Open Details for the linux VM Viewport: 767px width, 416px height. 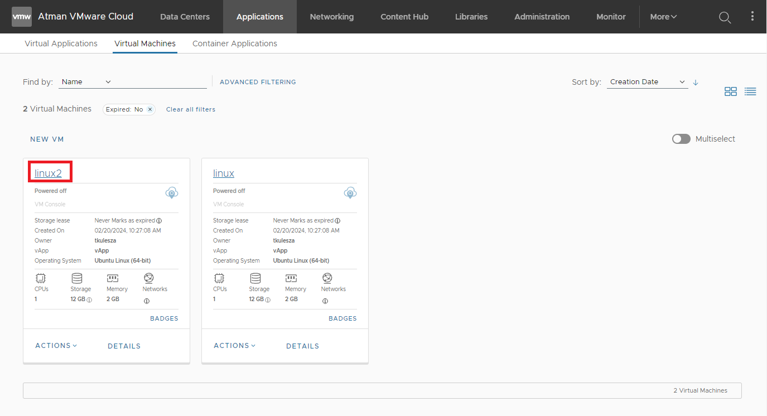302,346
